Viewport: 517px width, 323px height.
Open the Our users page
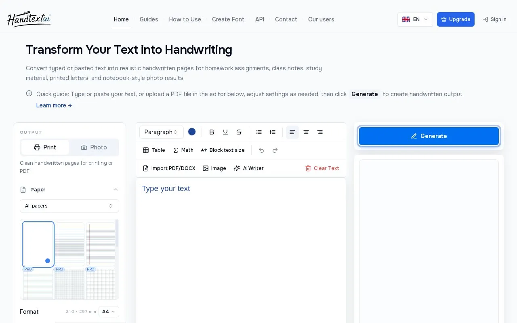click(321, 19)
